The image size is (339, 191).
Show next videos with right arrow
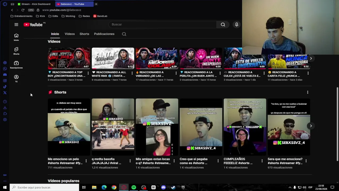pos(311,58)
